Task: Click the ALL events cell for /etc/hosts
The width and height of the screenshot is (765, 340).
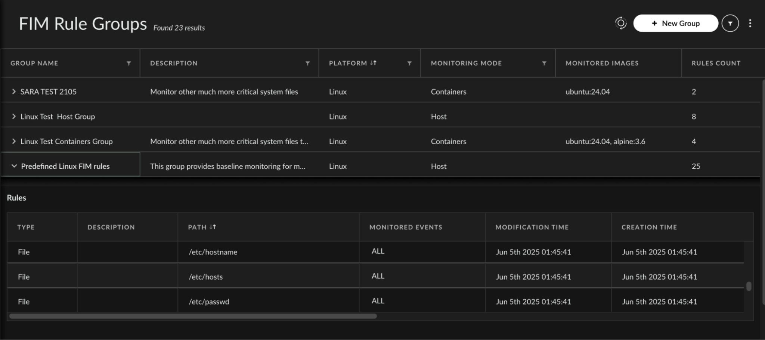Action: [x=378, y=276]
